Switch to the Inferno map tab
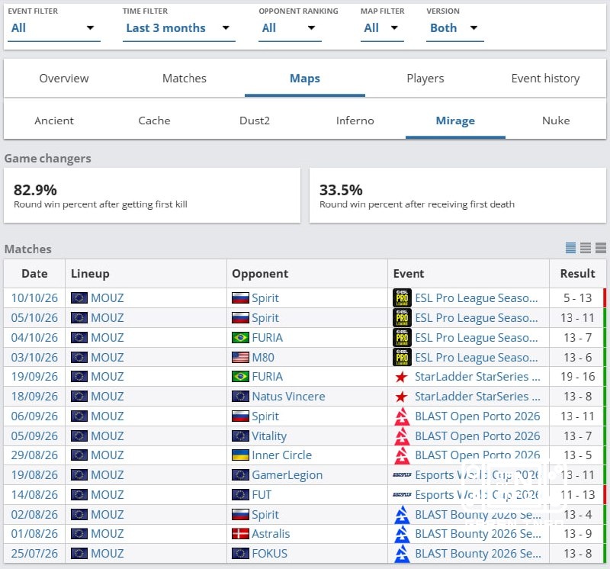The width and height of the screenshot is (610, 569). click(x=355, y=121)
